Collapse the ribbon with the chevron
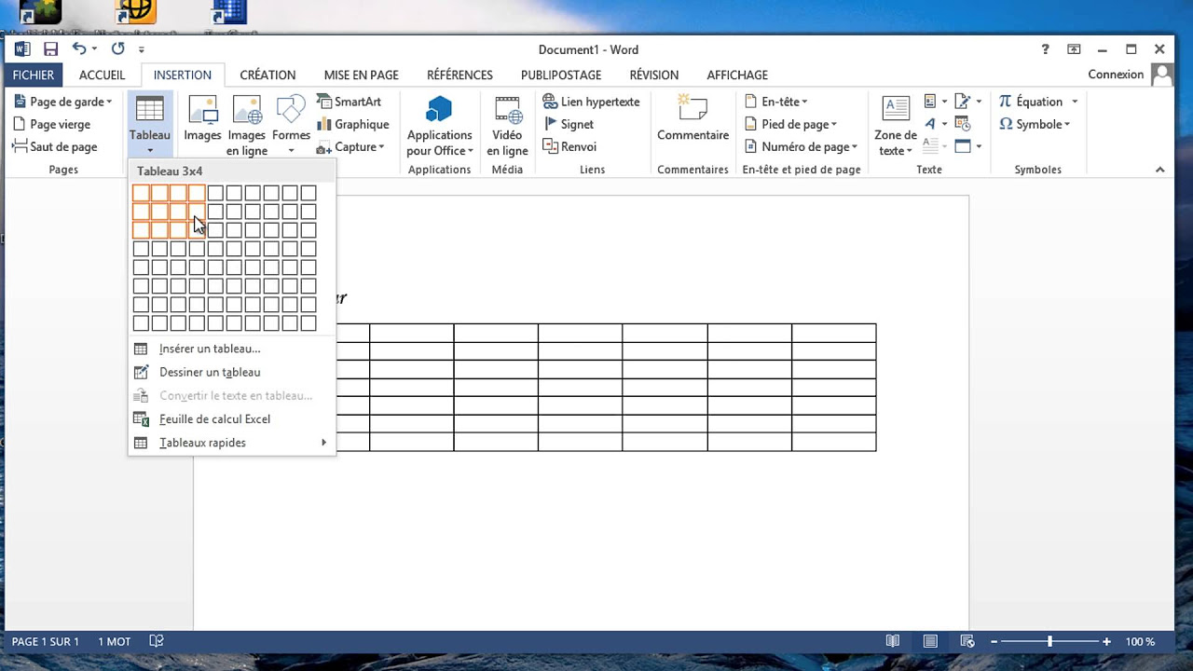Image resolution: width=1193 pixels, height=671 pixels. click(1160, 170)
